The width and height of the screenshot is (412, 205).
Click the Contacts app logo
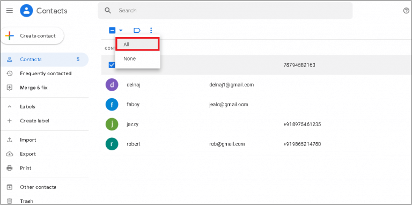coord(26,11)
